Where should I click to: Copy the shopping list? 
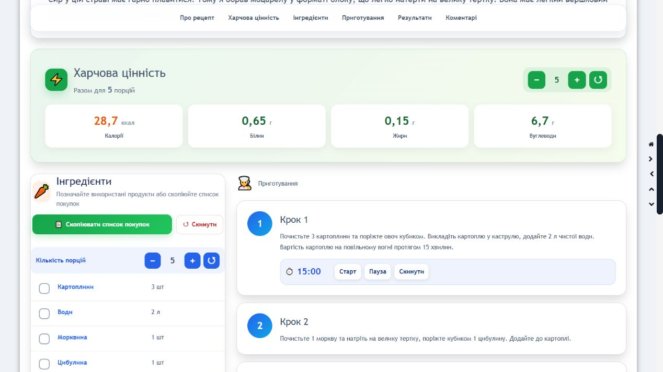point(102,224)
